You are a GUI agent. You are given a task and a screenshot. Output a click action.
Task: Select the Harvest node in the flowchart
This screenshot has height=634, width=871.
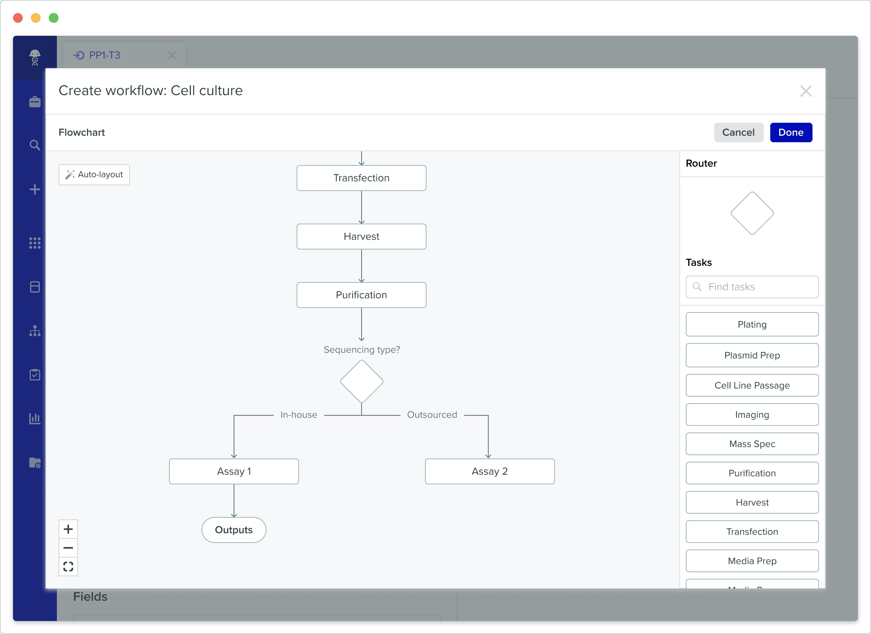362,237
